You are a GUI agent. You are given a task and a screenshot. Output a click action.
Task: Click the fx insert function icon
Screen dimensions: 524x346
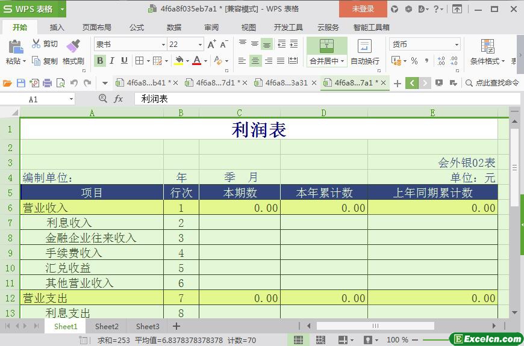[x=119, y=99]
